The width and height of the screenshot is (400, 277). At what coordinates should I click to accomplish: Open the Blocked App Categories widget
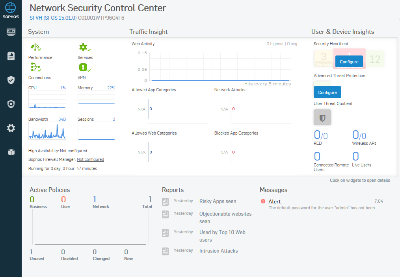click(x=253, y=149)
